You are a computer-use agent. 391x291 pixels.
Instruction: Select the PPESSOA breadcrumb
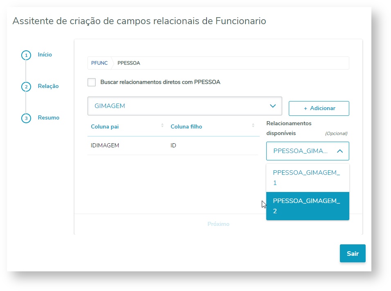pyautogui.click(x=129, y=63)
